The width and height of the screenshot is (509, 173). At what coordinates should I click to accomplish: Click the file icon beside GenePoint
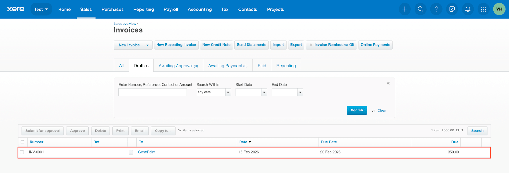(131, 152)
